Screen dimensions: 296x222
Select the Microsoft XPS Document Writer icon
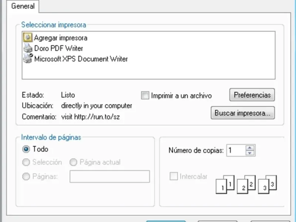point(28,58)
